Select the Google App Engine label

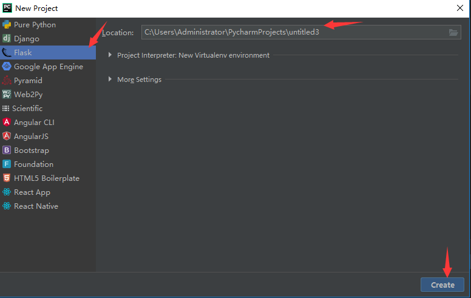click(x=49, y=67)
